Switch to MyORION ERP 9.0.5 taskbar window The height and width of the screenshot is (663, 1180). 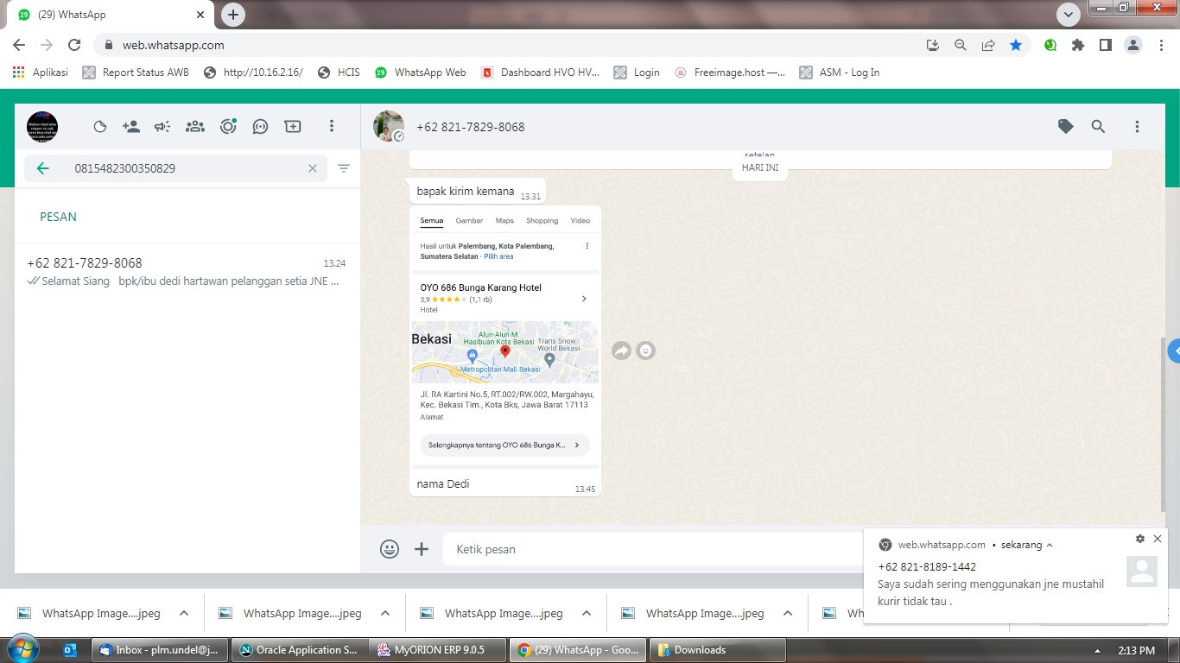(438, 650)
